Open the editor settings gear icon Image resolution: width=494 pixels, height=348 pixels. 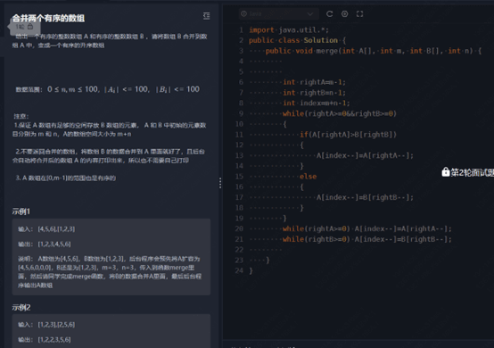tap(345, 14)
